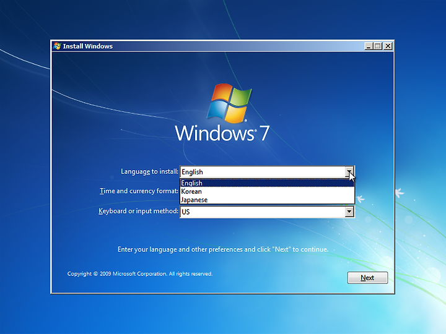Click the Windows 7 flag logo
This screenshot has width=446, height=334.
[x=229, y=103]
